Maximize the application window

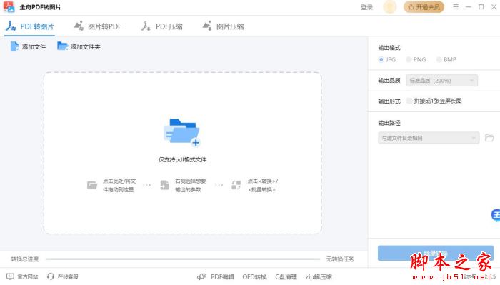pos(481,6)
